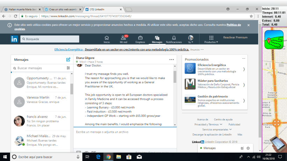Click the LinkedIn logo home icon

14,39
